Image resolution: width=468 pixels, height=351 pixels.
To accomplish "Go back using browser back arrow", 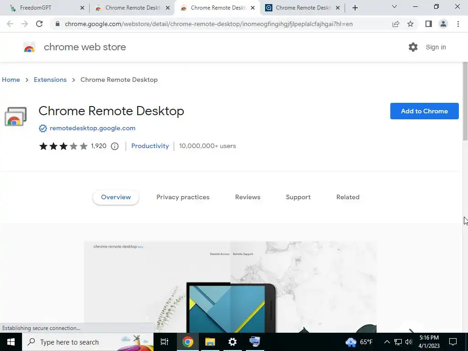I will click(x=10, y=24).
